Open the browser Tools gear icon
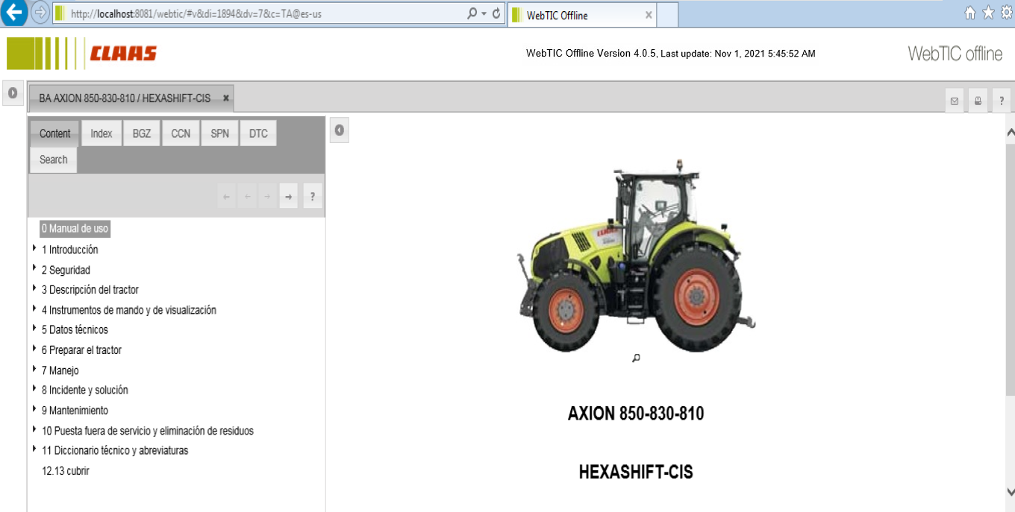 (1005, 13)
